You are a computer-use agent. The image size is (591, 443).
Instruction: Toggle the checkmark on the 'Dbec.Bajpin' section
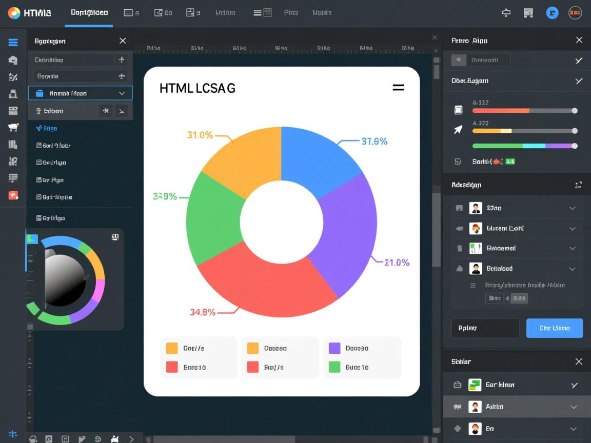pyautogui.click(x=579, y=81)
